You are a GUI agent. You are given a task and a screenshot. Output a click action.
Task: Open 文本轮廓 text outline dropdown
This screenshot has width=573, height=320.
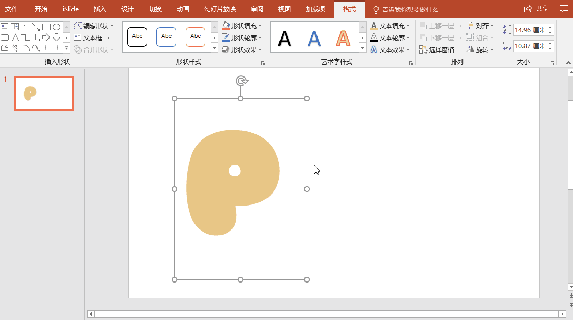point(389,37)
